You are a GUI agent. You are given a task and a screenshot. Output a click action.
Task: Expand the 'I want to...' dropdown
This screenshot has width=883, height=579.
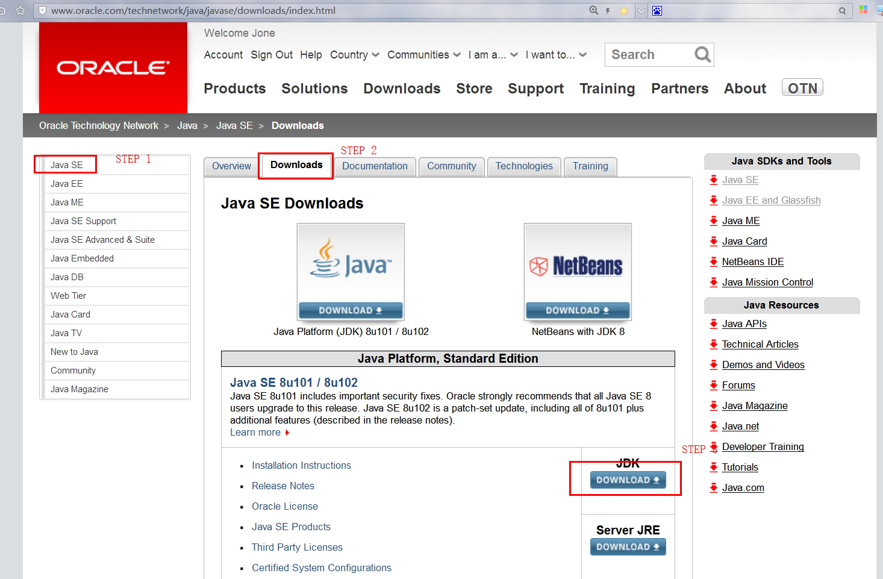(x=556, y=55)
